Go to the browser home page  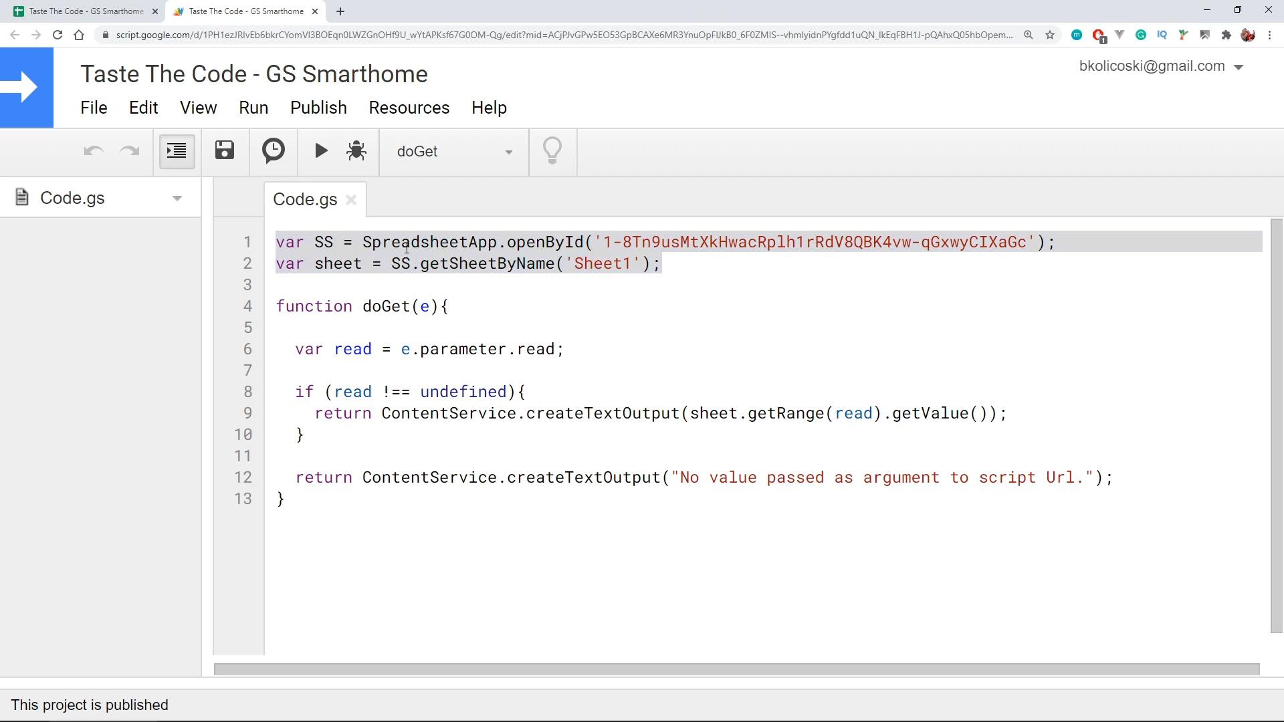[x=79, y=35]
